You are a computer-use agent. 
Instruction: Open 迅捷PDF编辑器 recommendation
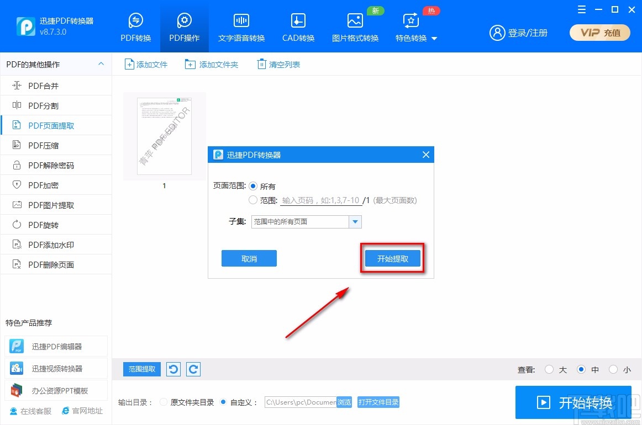[56, 347]
